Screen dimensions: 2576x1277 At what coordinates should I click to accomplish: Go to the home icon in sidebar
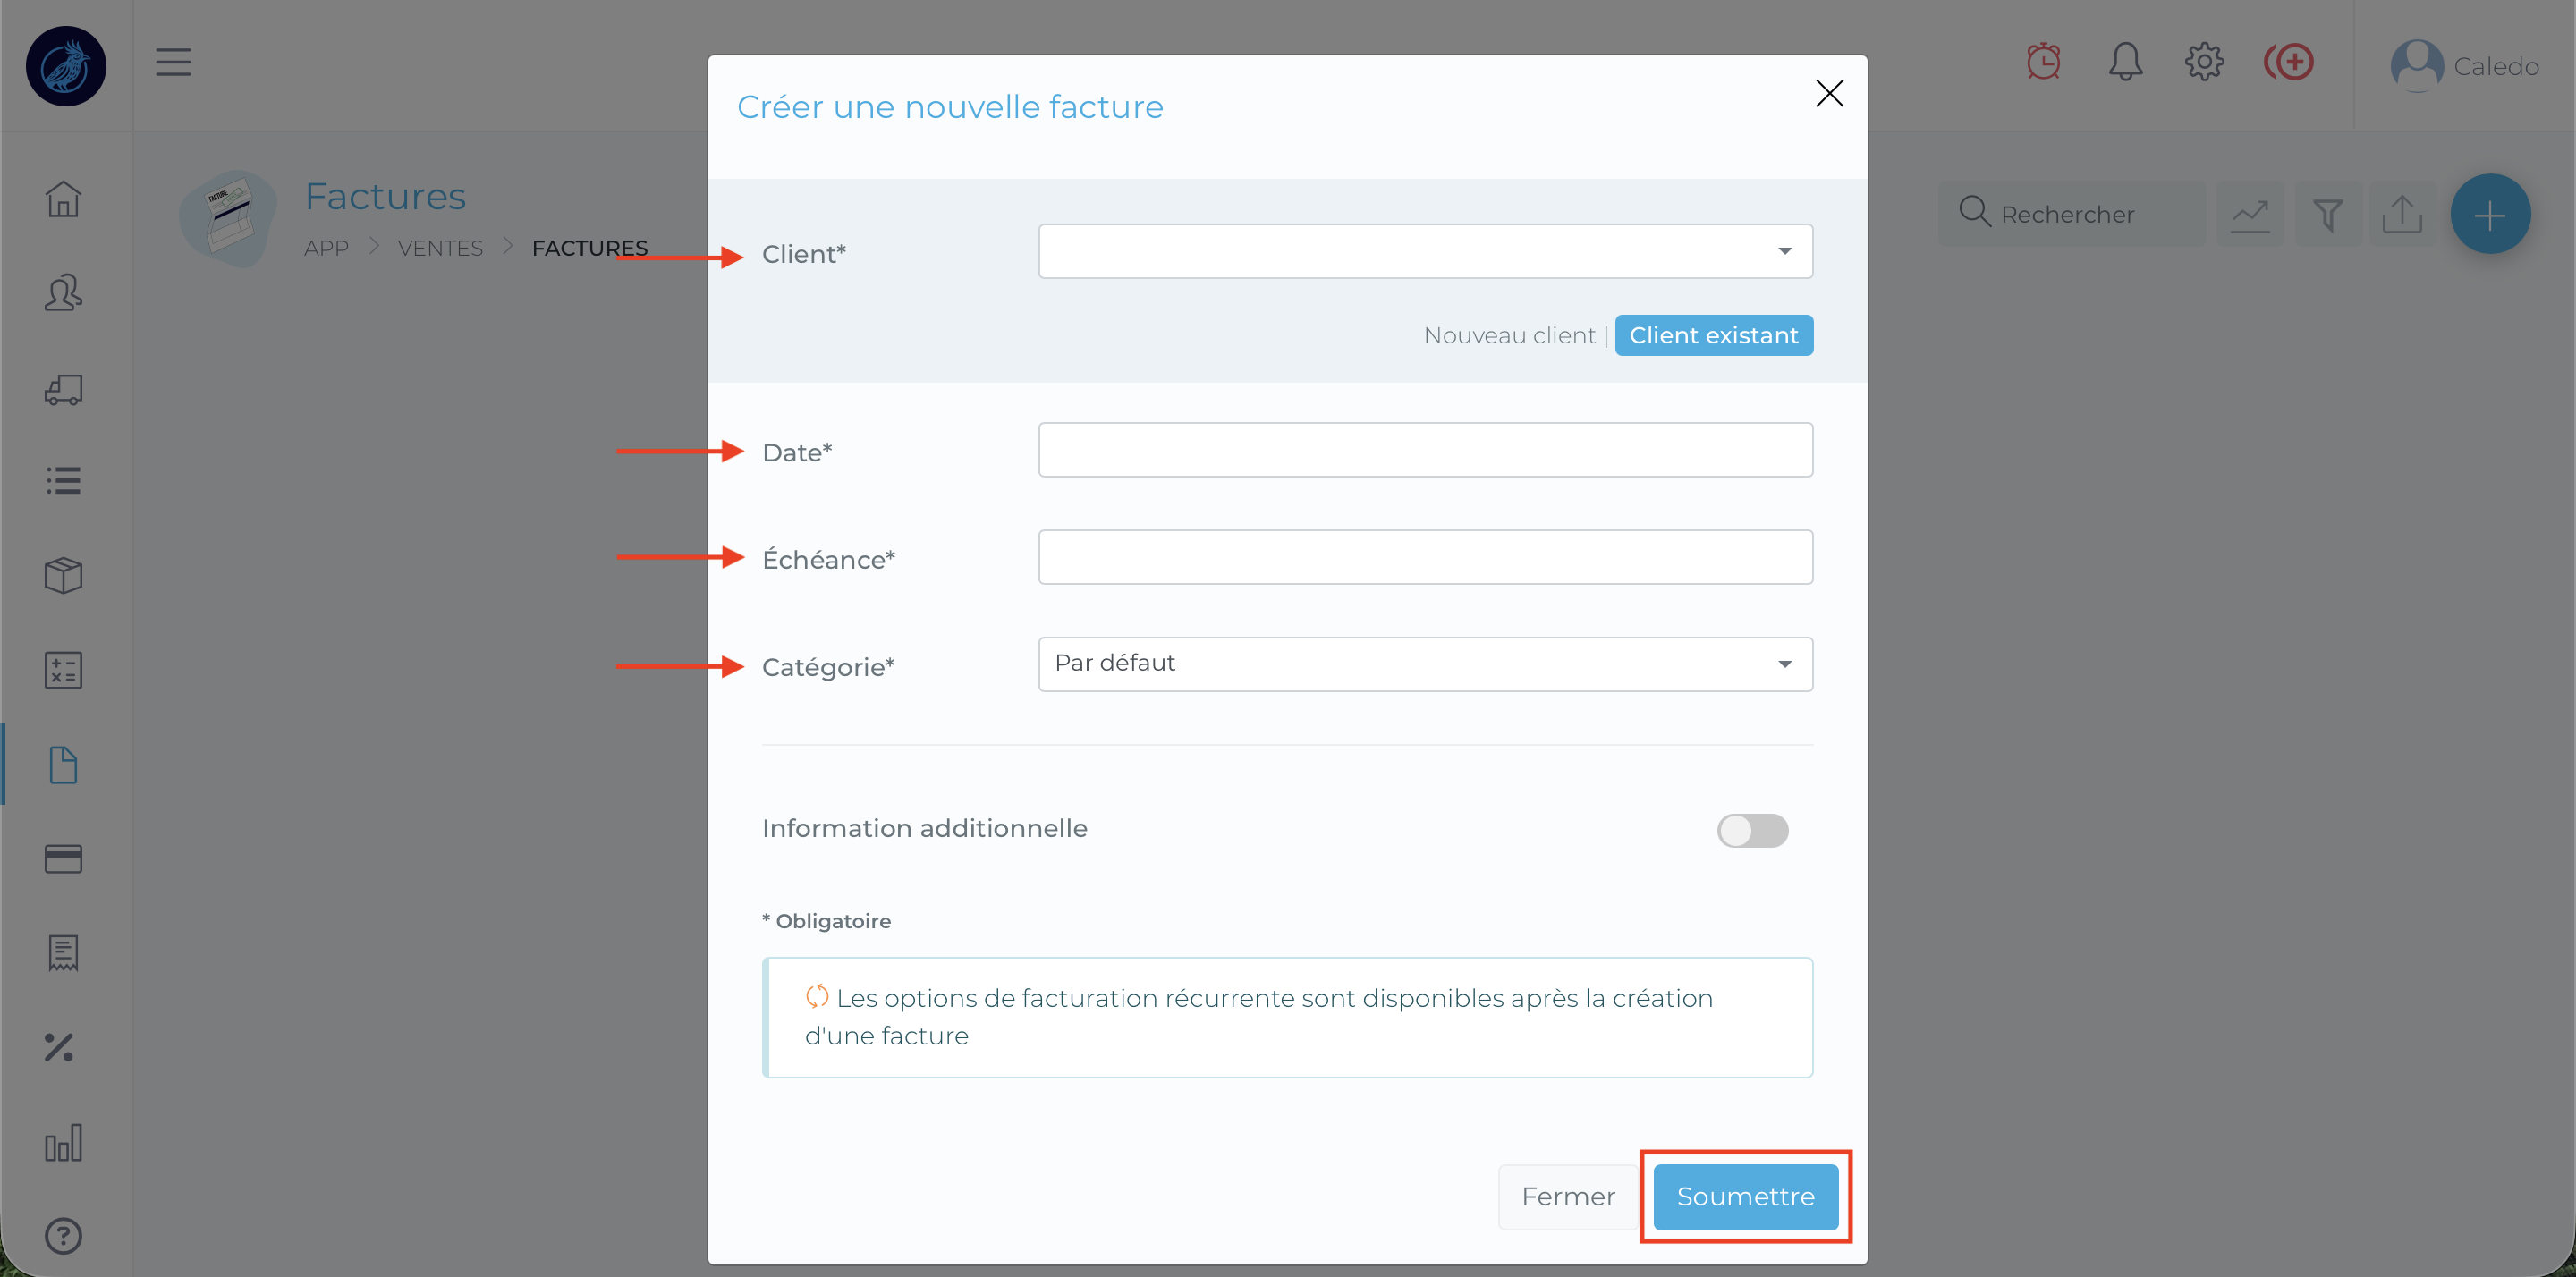tap(63, 198)
